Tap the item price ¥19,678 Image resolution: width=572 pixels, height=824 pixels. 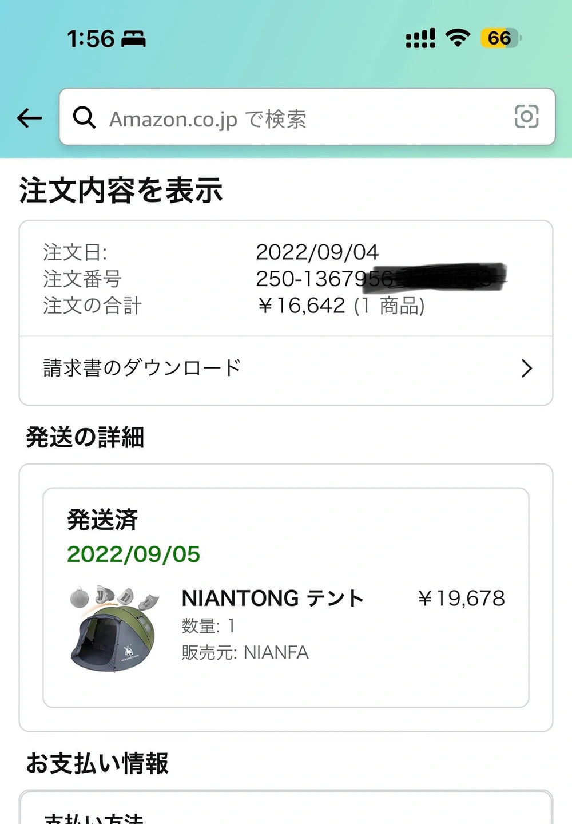coord(461,599)
